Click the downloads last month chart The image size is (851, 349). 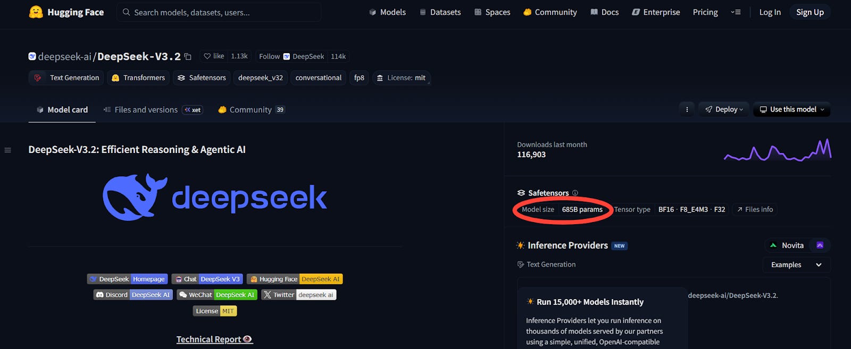pos(778,150)
